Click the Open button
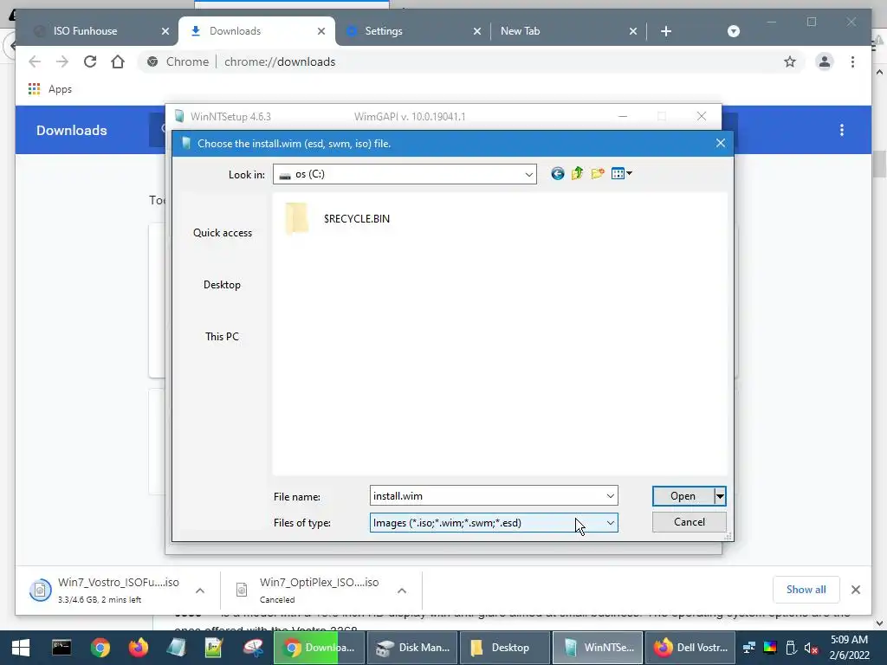This screenshot has width=887, height=665. (x=683, y=496)
